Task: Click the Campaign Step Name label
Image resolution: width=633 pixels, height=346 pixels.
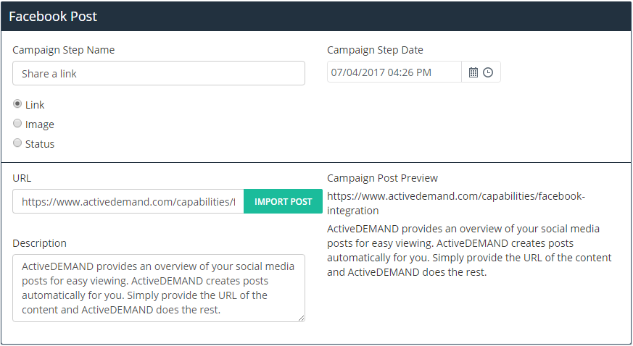Action: point(63,50)
